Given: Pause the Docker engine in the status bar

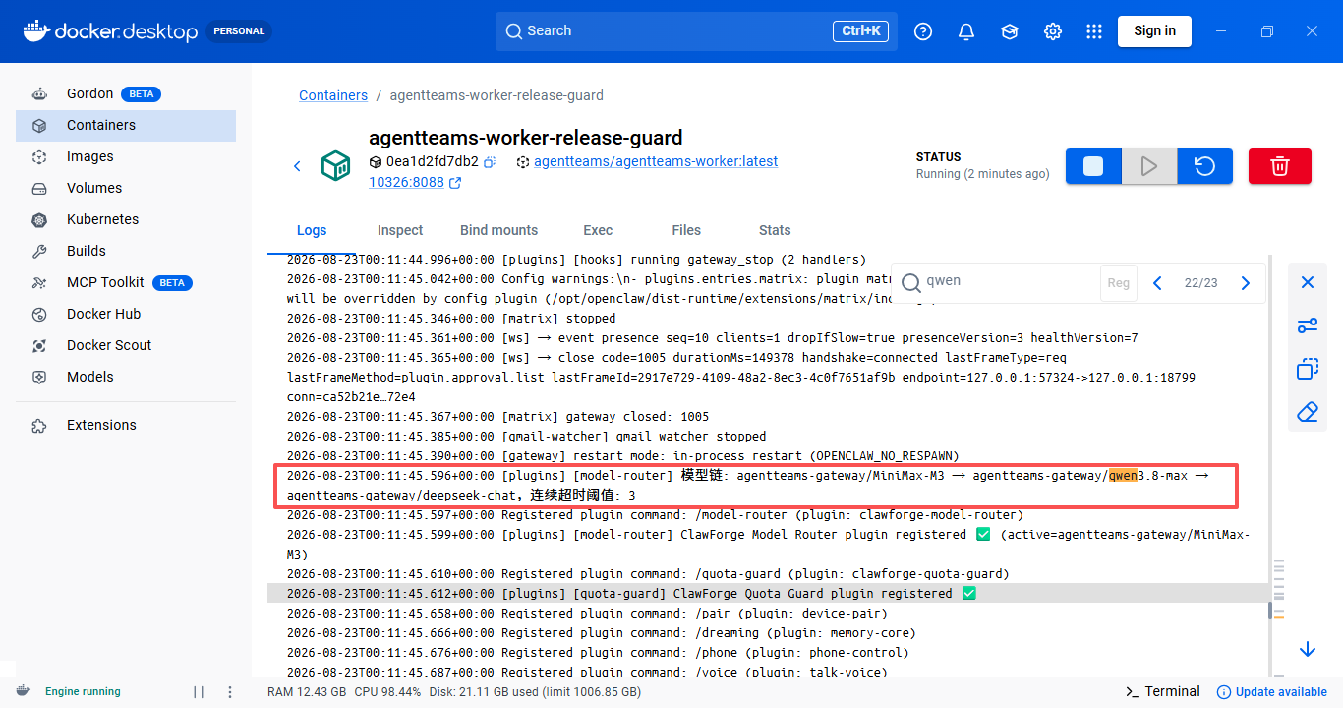Looking at the screenshot, I should click(199, 691).
